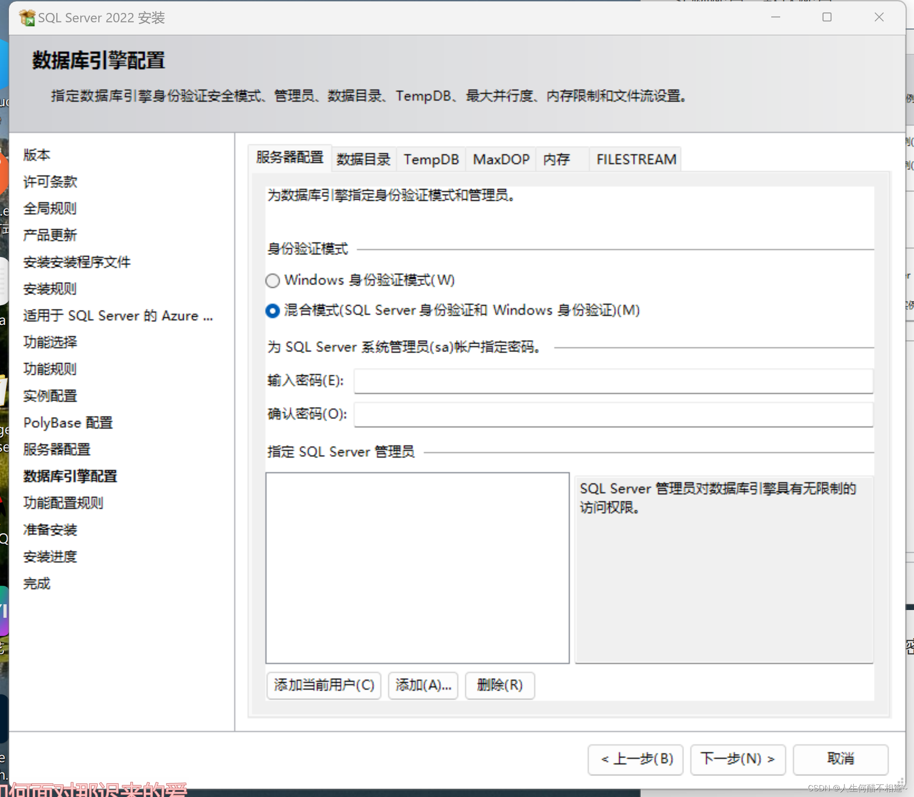914x797 pixels.
Task: Select 服务器配置 step in the left sidebar
Action: click(57, 449)
